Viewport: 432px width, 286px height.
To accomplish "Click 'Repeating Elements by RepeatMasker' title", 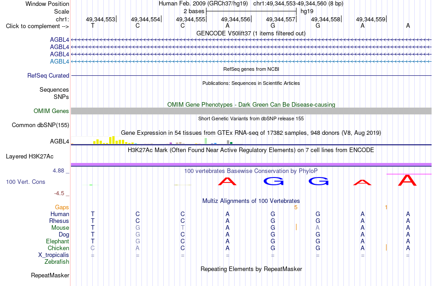I will [251, 269].
